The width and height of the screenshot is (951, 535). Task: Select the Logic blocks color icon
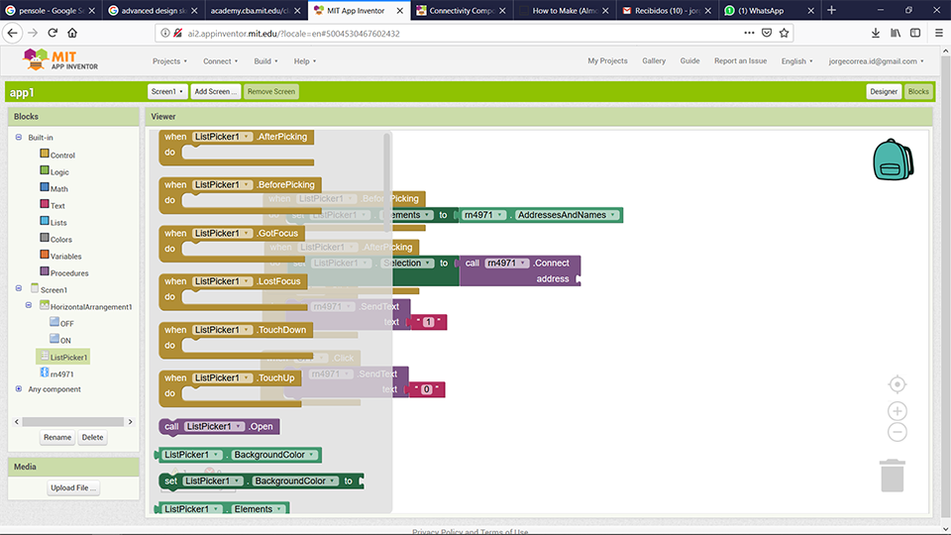[45, 171]
